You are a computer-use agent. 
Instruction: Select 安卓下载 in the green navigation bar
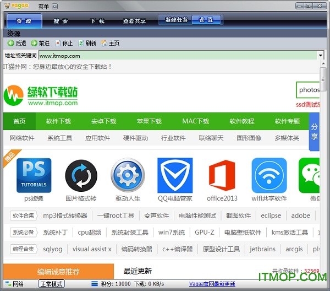(103, 121)
